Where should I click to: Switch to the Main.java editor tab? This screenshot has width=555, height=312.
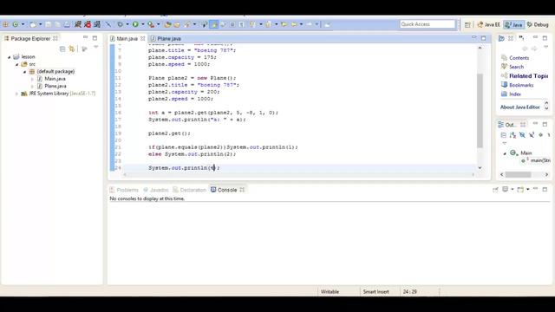pyautogui.click(x=127, y=38)
